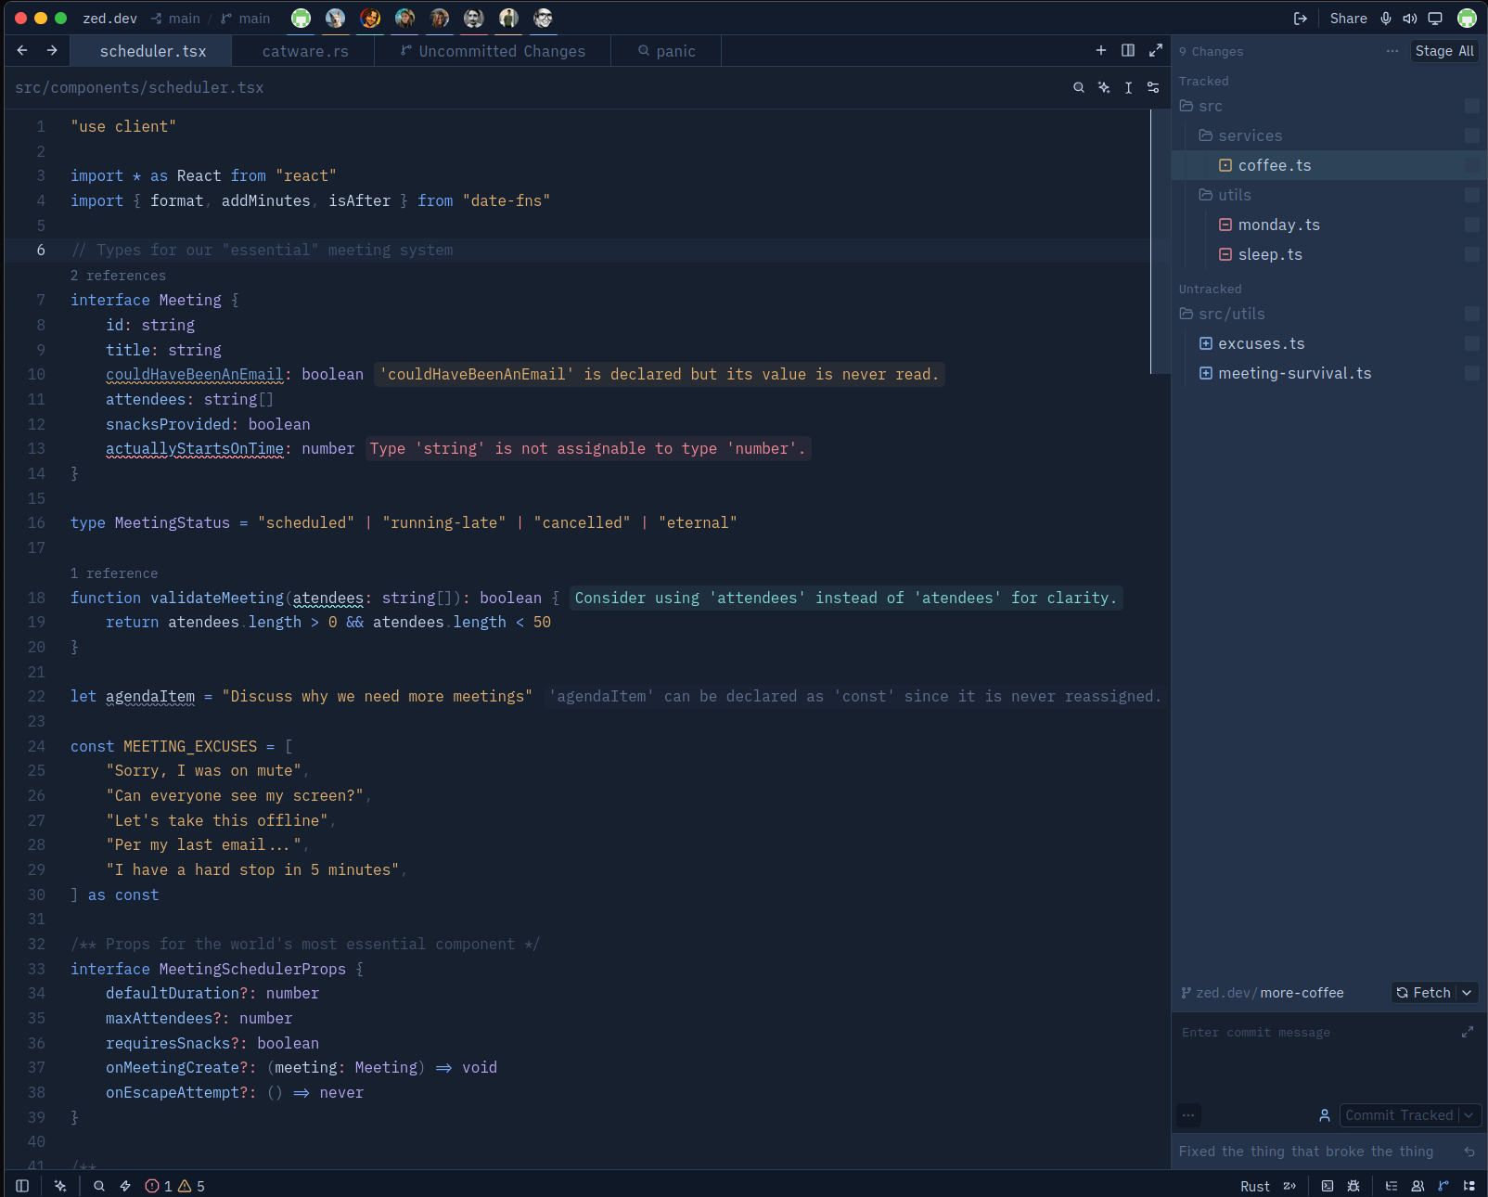Toggle the audio speaker in title bar

pos(1410,19)
